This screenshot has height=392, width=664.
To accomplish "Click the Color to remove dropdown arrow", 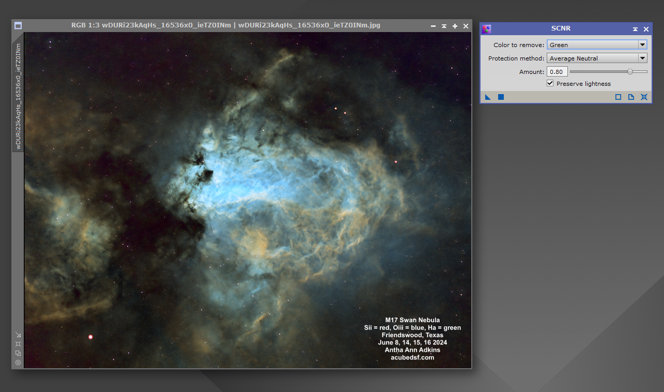I will (642, 45).
